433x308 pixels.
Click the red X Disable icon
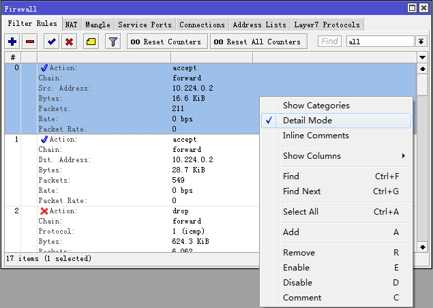(x=69, y=42)
